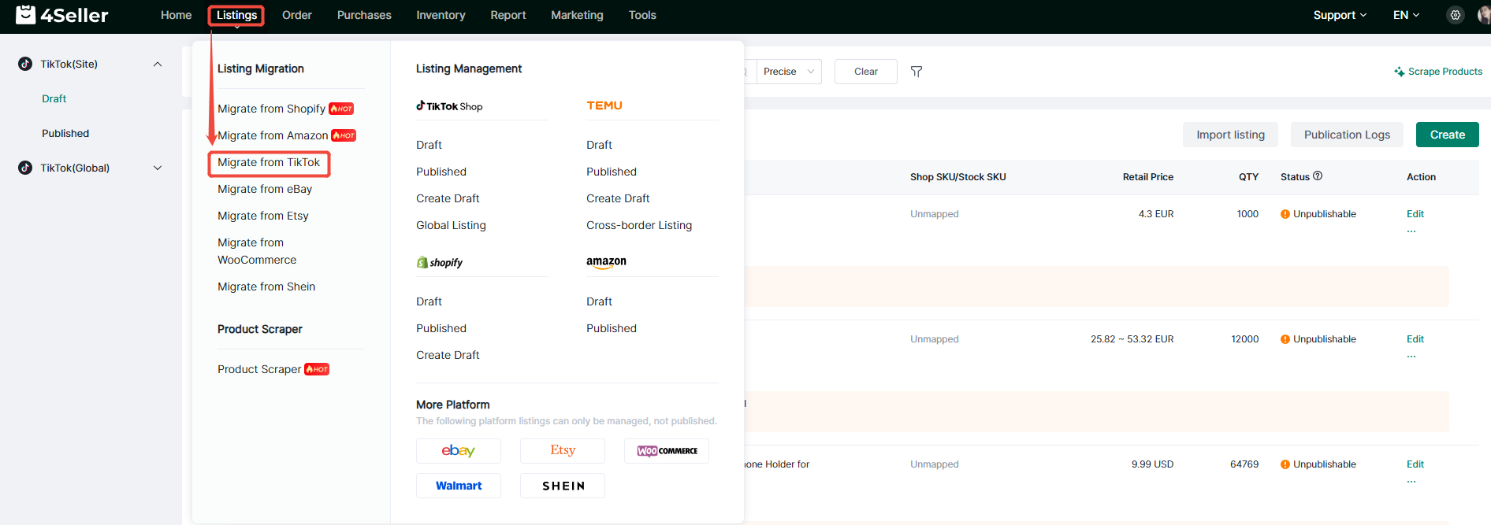1491x525 pixels.
Task: Click the Shopify platform logo
Action: 440,262
